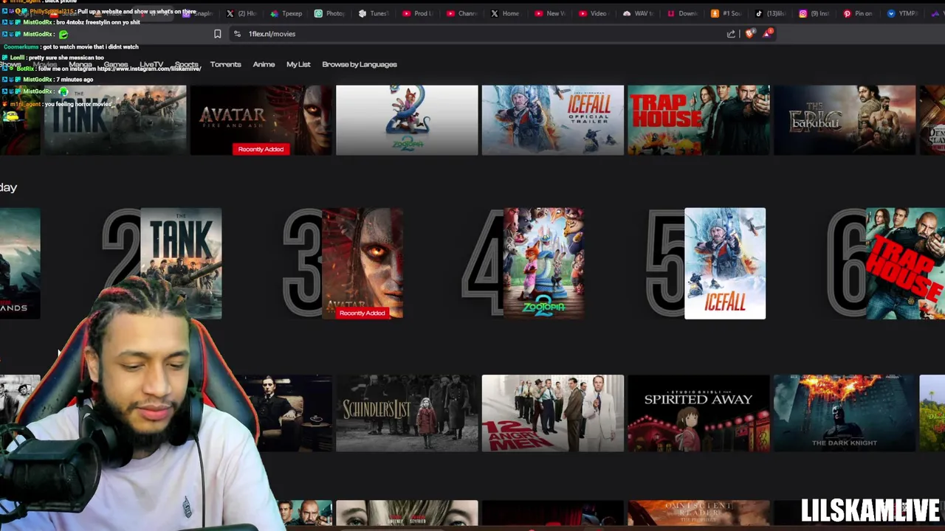The width and height of the screenshot is (945, 531).
Task: Switch to the Photop browser tab
Action: tap(330, 13)
